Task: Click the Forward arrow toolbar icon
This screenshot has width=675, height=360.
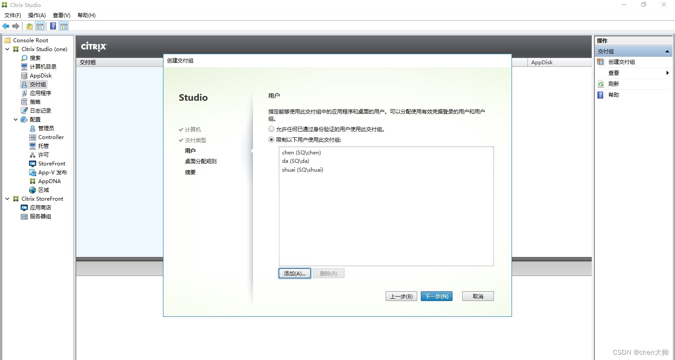Action: pyautogui.click(x=16, y=26)
